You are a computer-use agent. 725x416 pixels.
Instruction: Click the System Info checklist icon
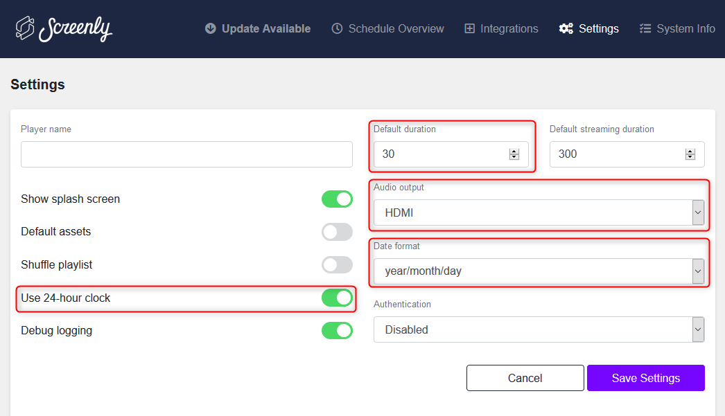pyautogui.click(x=645, y=28)
